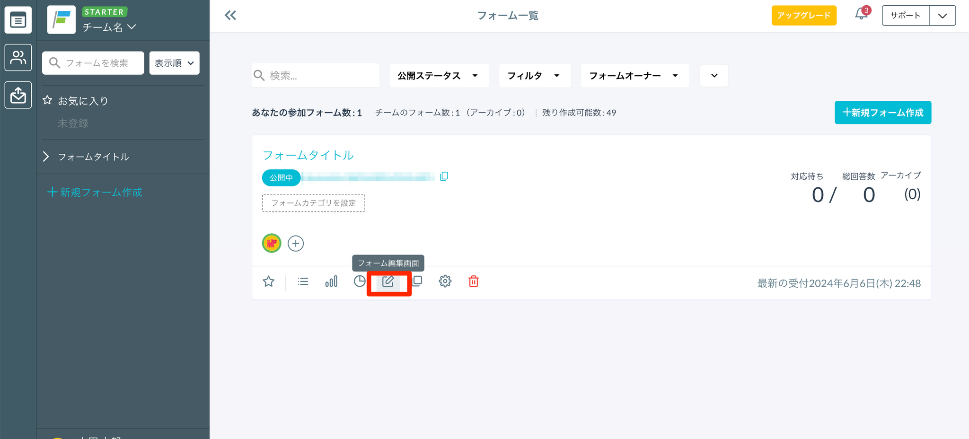Viewport: 969px width, 439px height.
Task: Click the 最新の受付 timestamp text
Action: click(839, 283)
